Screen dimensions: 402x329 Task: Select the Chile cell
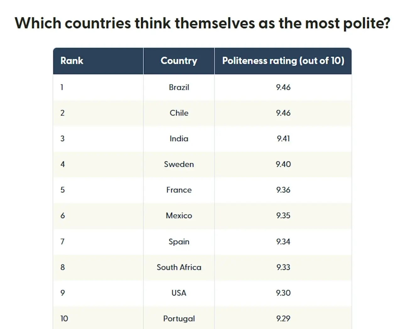179,113
